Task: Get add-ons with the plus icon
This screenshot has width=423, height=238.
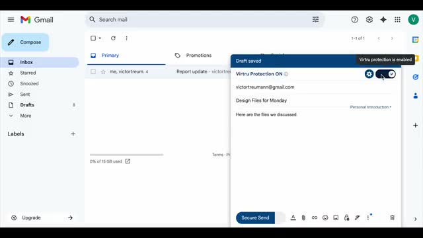Action: point(416,125)
